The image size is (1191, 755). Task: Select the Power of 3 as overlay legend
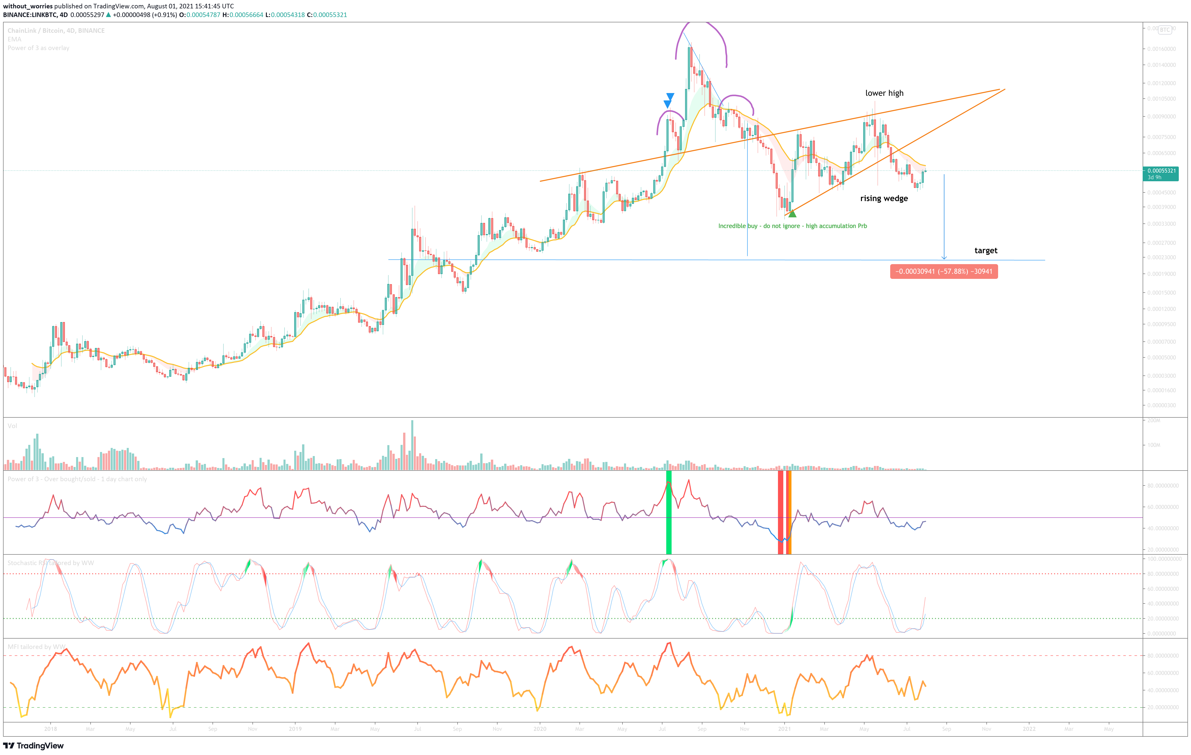click(x=38, y=48)
